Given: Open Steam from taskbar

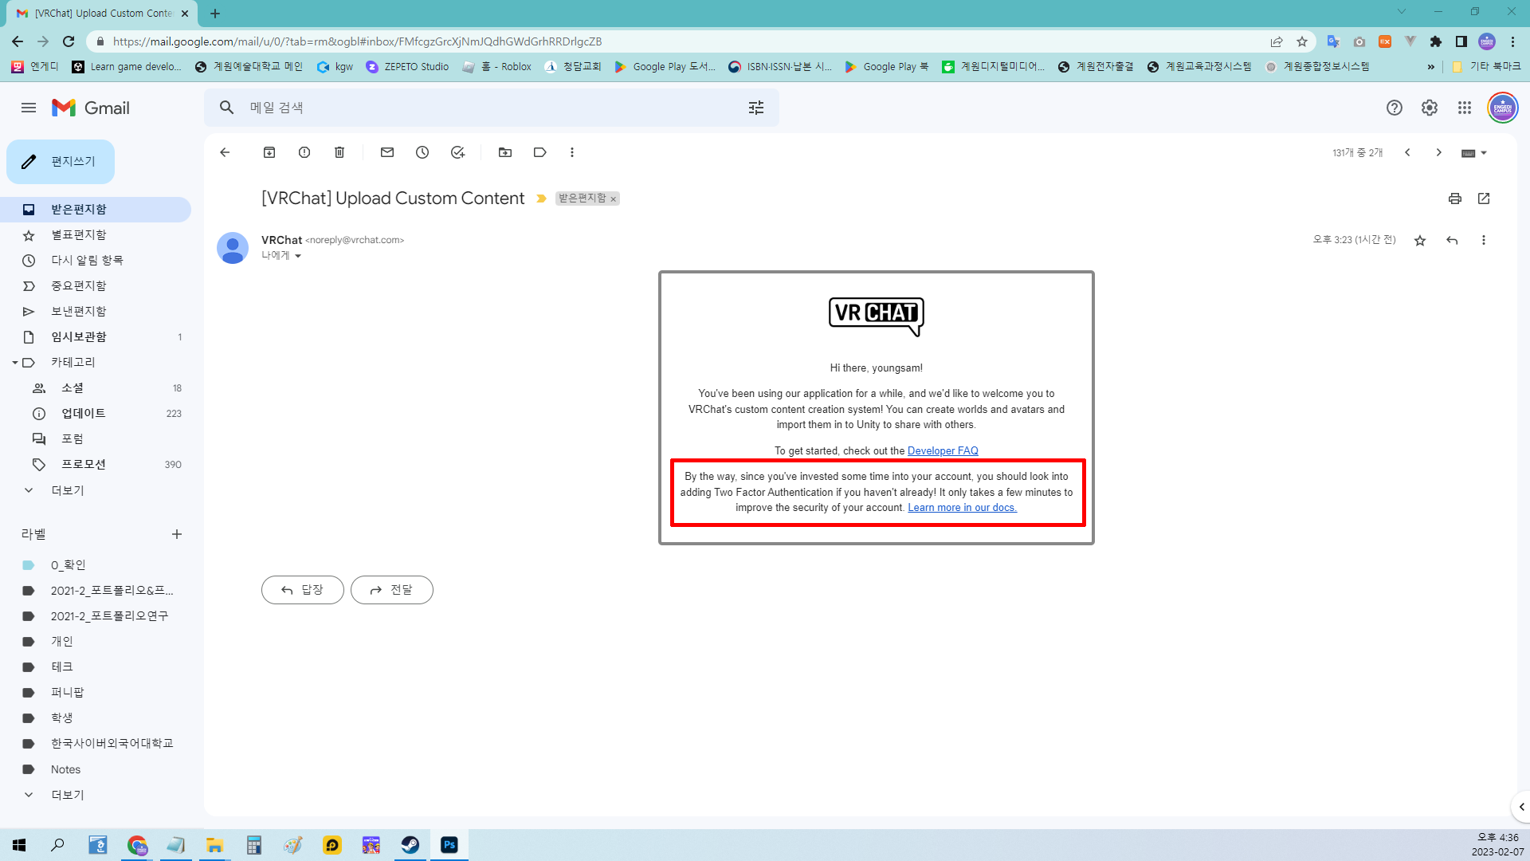Looking at the screenshot, I should [410, 845].
